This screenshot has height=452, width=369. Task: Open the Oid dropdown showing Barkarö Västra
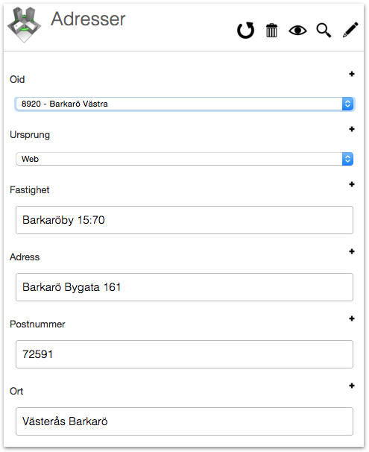(x=184, y=104)
